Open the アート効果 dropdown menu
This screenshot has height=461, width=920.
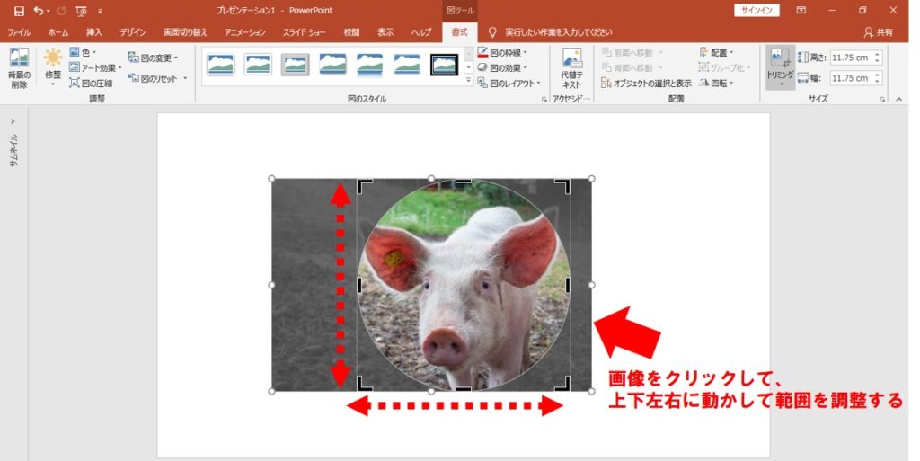click(96, 67)
